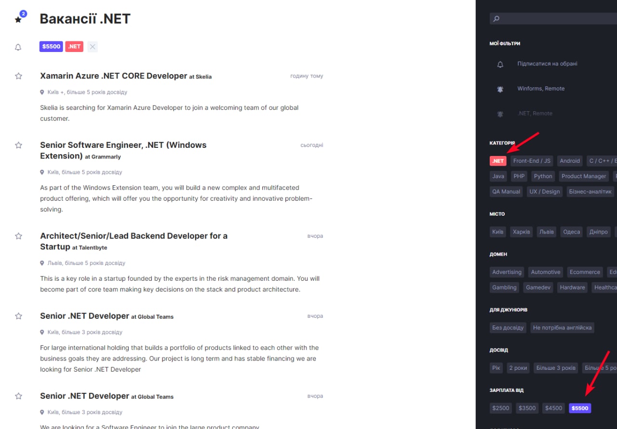Select the UX / Design category
Viewport: 617px width, 429px height.
[x=545, y=192]
